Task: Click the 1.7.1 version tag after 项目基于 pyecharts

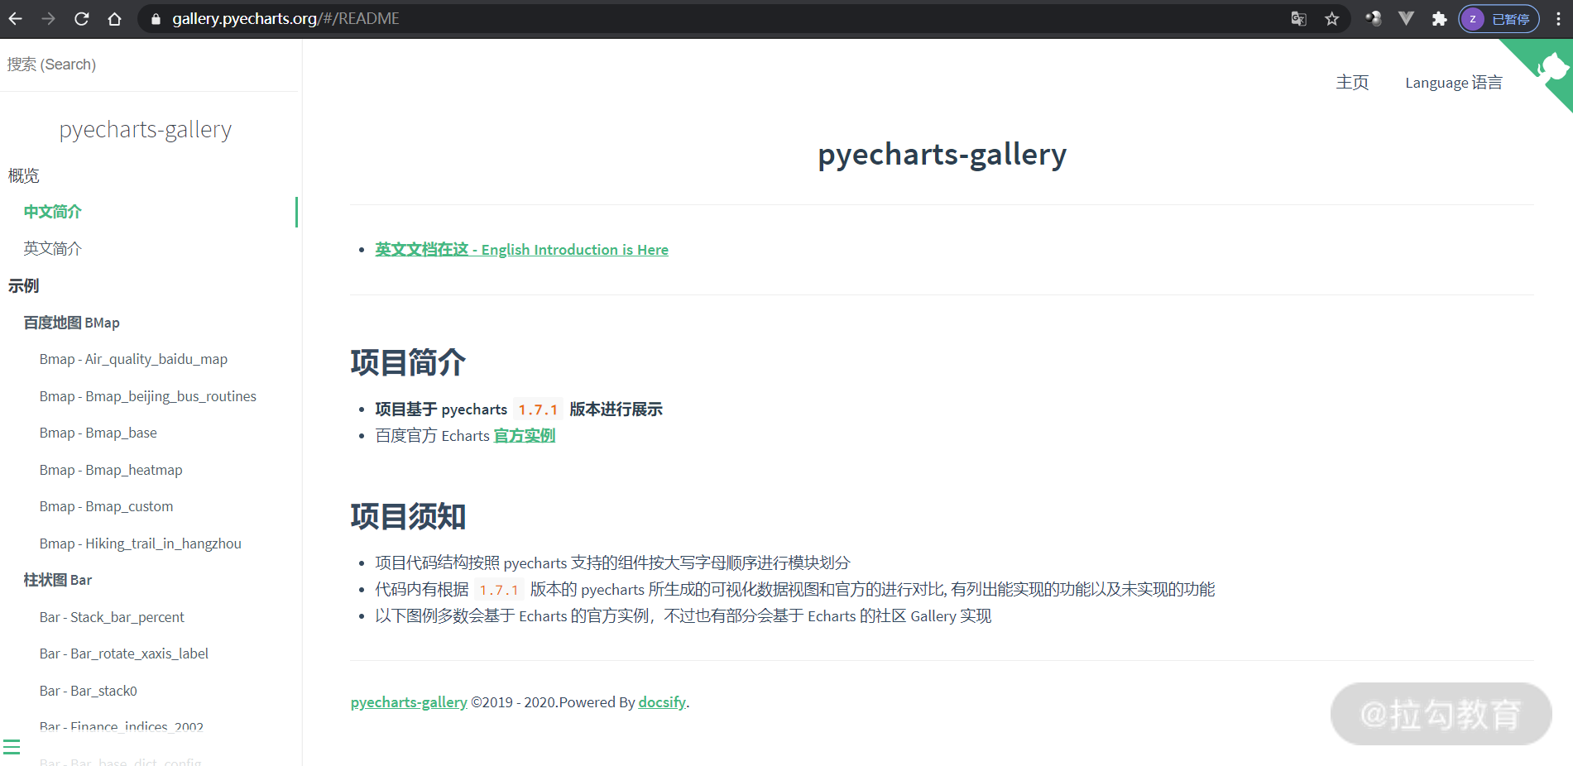Action: coord(538,409)
